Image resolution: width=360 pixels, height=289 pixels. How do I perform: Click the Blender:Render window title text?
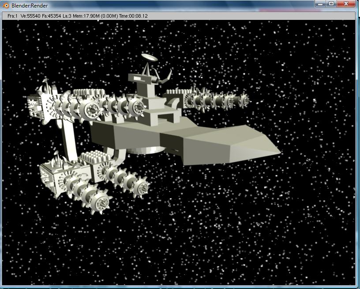(30, 6)
